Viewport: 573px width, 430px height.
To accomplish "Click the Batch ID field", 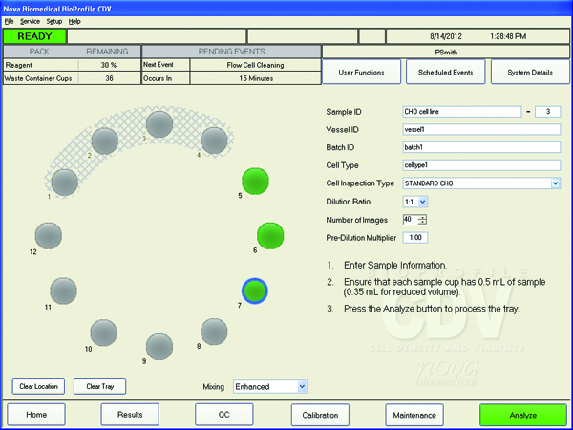I will click(x=481, y=147).
